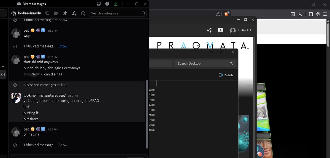Hide the 4 blocked messages
330x158 pixels.
coord(64,85)
